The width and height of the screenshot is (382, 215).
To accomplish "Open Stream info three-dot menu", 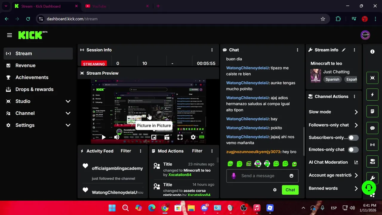I will pos(354,50).
